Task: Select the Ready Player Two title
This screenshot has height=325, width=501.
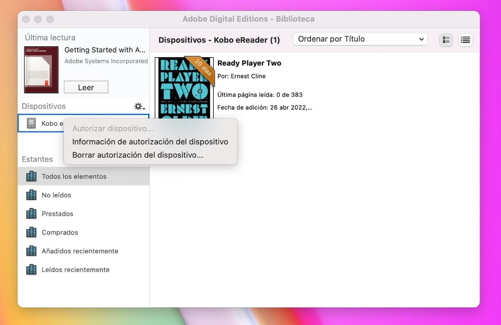Action: 249,63
